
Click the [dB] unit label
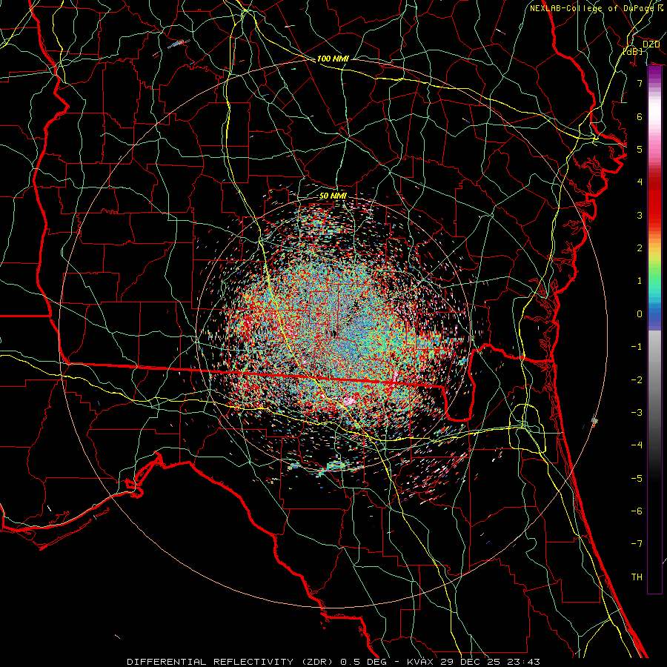click(x=633, y=51)
